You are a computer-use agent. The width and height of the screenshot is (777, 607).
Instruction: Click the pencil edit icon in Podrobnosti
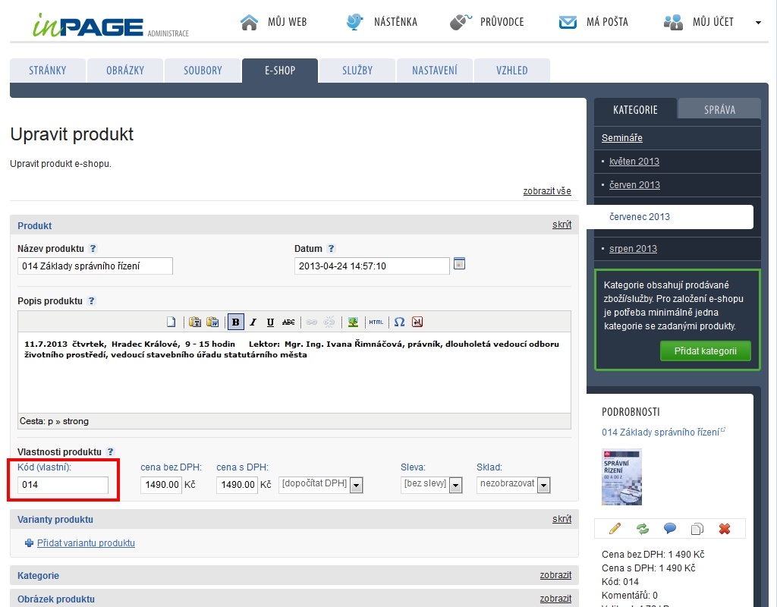(615, 529)
